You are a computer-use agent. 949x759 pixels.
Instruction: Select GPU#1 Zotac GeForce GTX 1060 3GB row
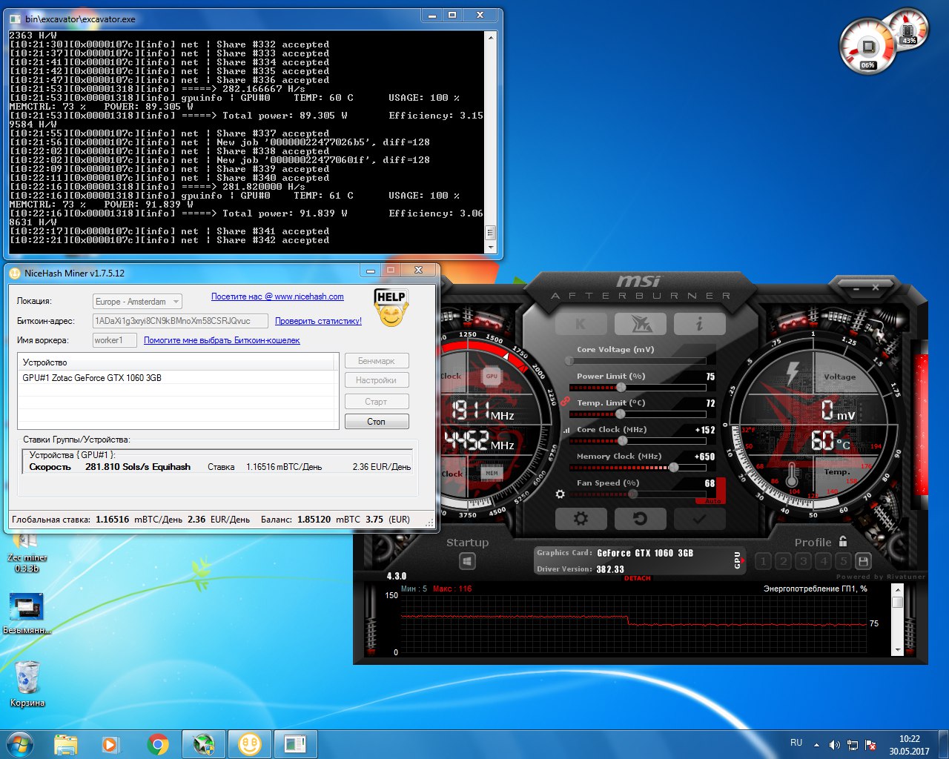[x=176, y=378]
